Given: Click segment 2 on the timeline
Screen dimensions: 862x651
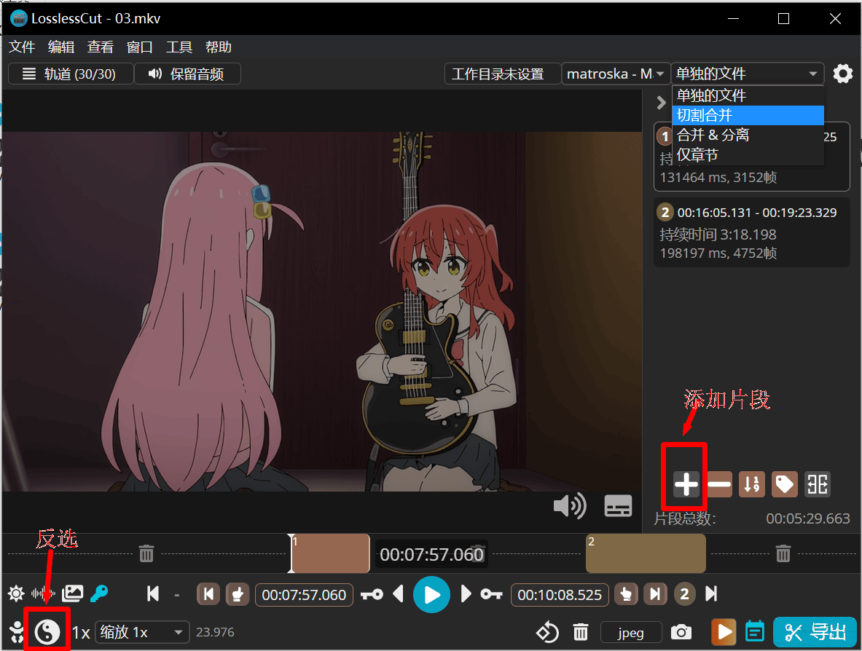Looking at the screenshot, I should tap(646, 554).
